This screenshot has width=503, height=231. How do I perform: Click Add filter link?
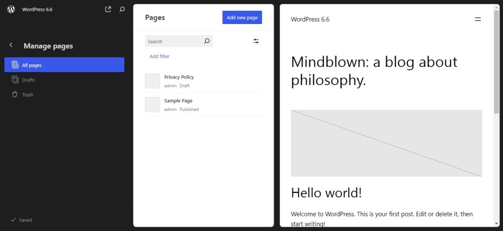[x=160, y=56]
